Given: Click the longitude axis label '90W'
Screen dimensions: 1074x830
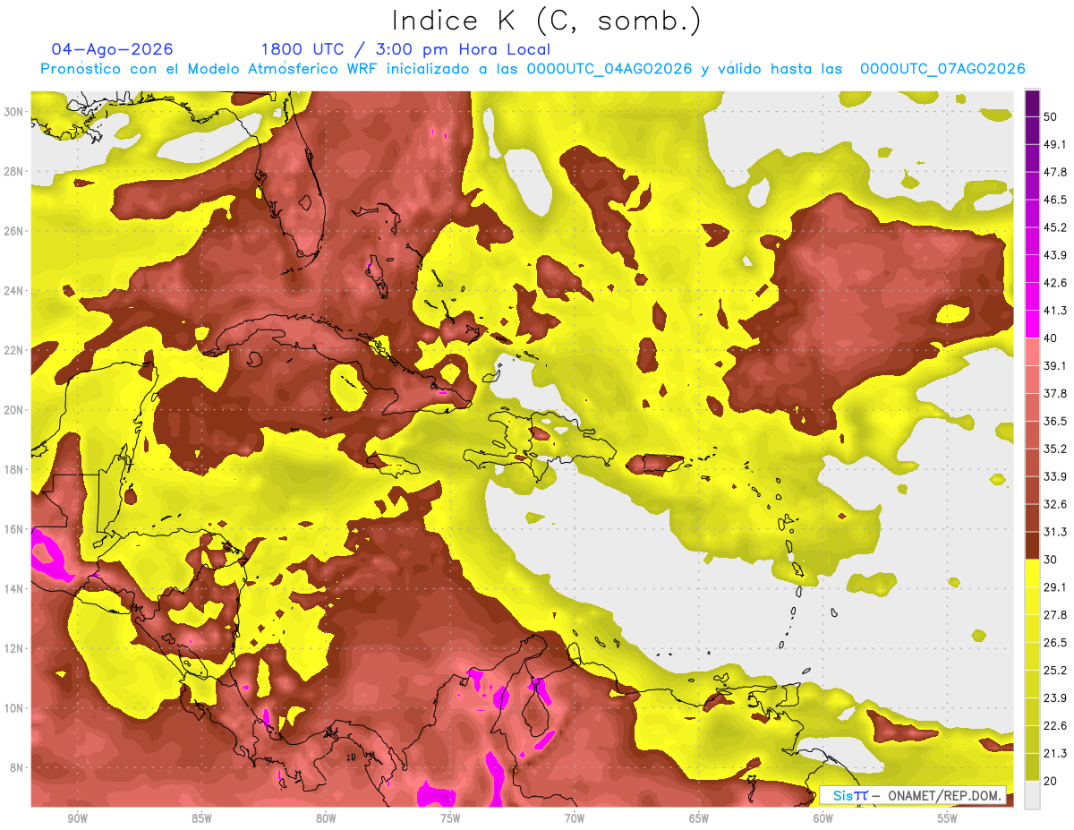Looking at the screenshot, I should (77, 819).
